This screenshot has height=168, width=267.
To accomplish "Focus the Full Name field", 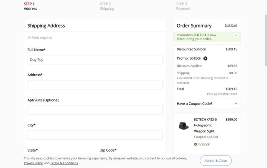I will click(x=95, y=60).
